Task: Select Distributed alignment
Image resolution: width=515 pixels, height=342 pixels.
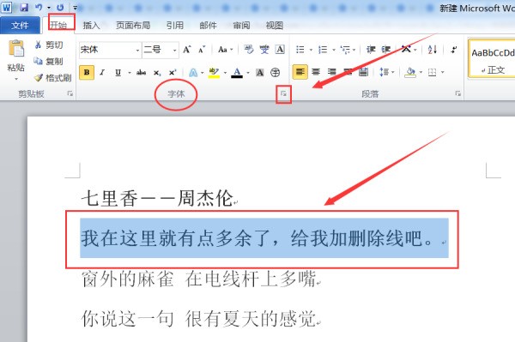Action: 363,72
